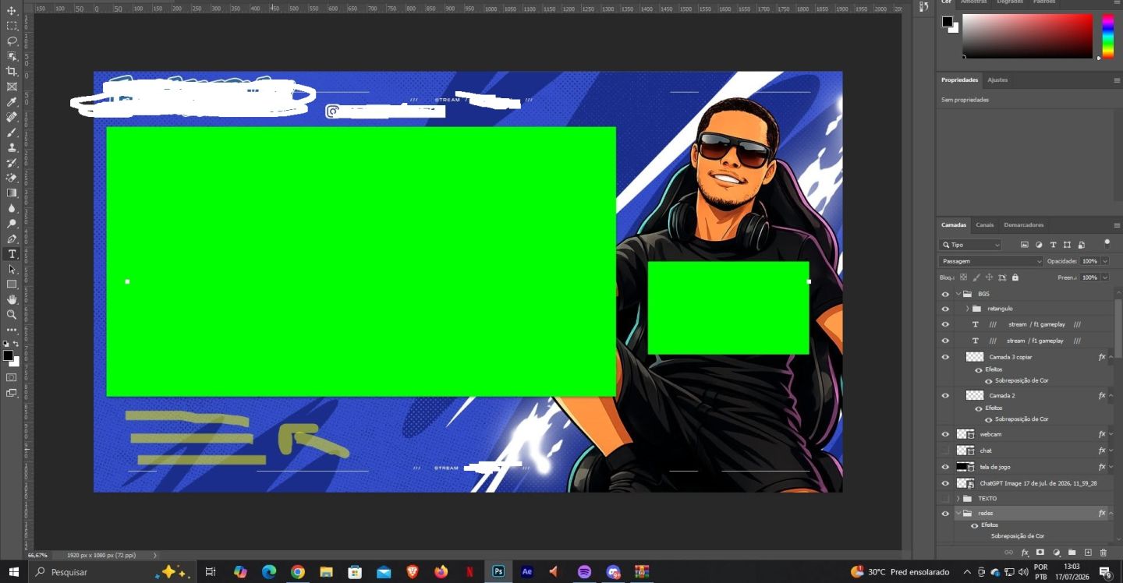Hide the Camada 2 layer
Viewport: 1123px width, 583px height.
(945, 396)
